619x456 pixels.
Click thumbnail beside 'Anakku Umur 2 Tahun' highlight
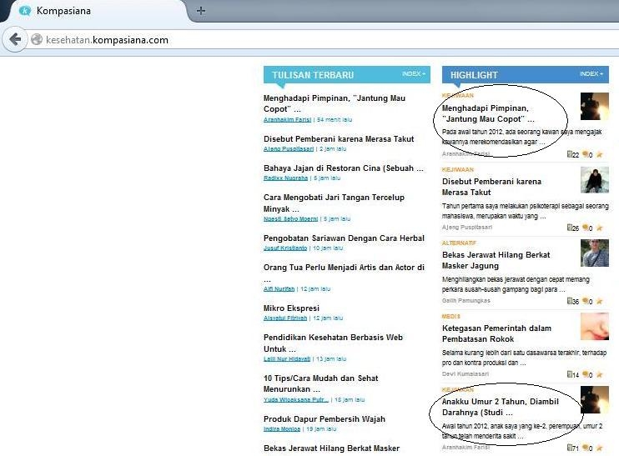595,399
